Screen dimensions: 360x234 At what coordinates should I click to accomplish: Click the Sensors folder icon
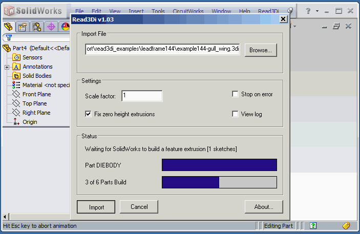(x=16, y=57)
